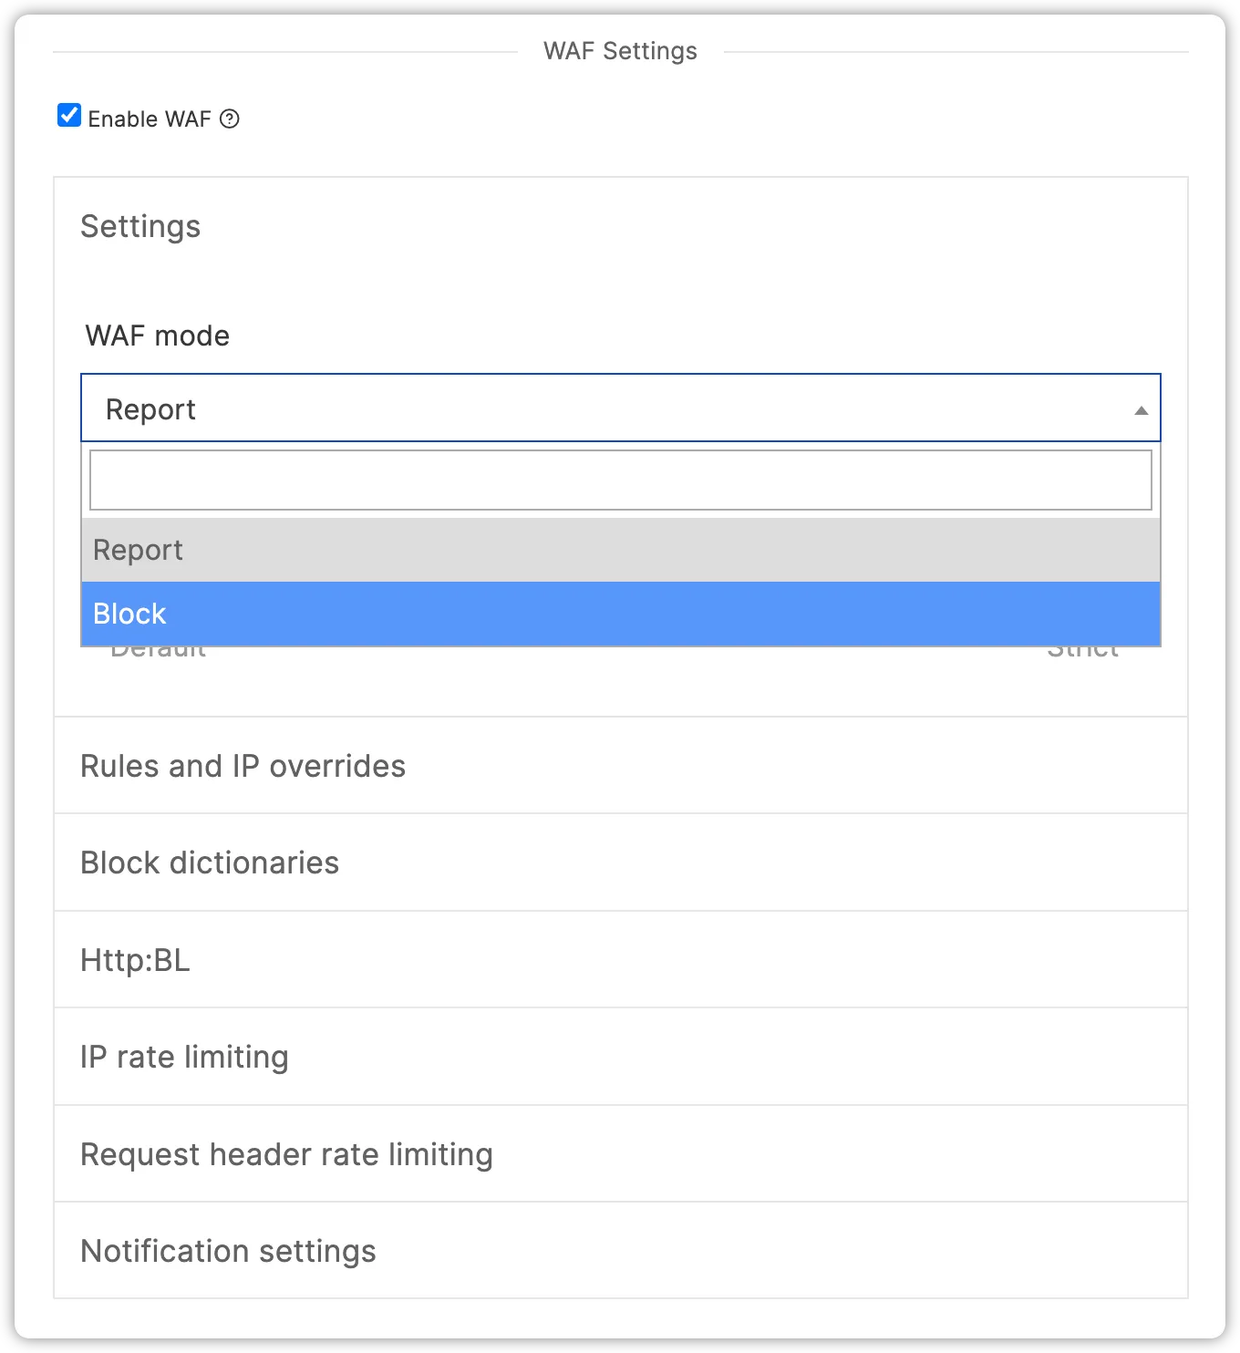Click the help icon next to Enable WAF
This screenshot has height=1353, width=1240.
pos(230,119)
